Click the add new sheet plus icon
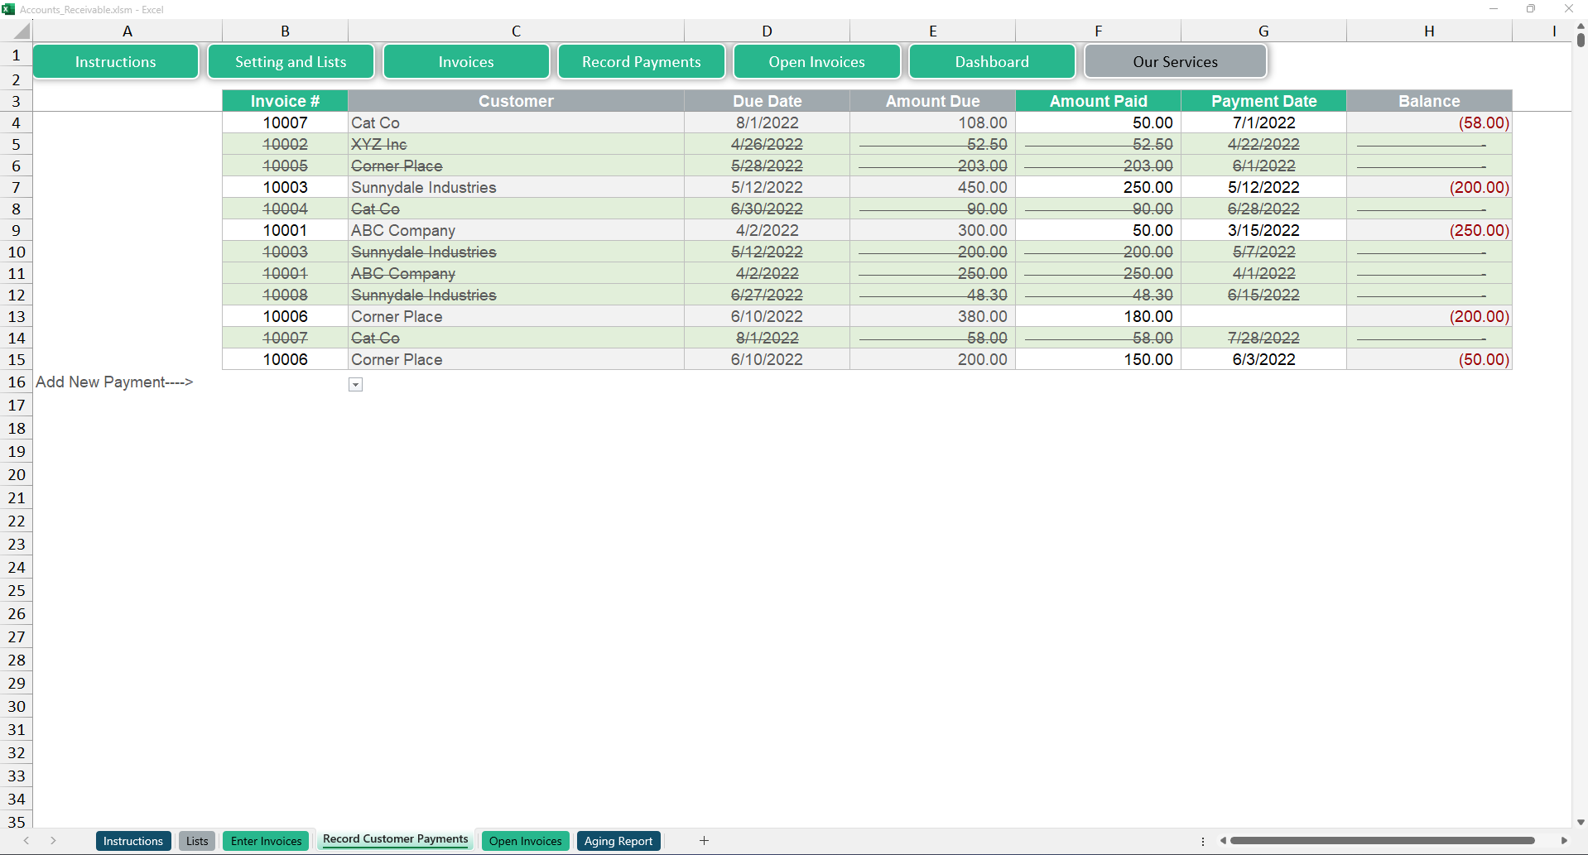 704,841
